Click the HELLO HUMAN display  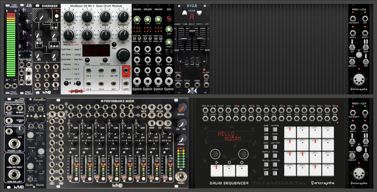tap(229, 136)
